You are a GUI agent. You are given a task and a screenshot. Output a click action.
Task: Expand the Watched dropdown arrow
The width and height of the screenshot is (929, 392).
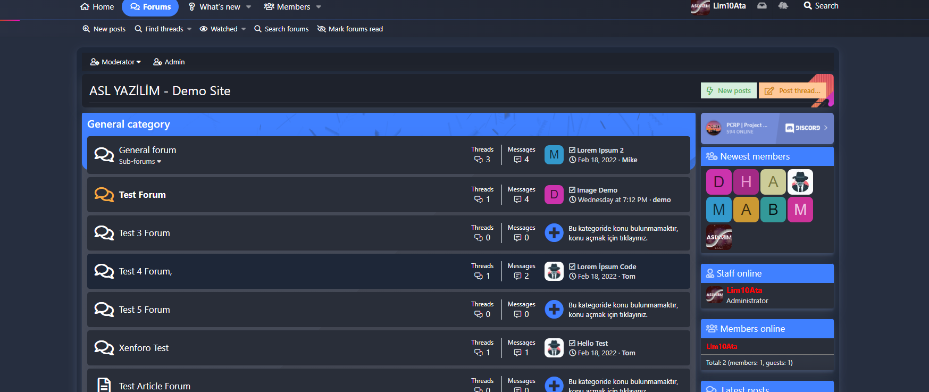(244, 29)
